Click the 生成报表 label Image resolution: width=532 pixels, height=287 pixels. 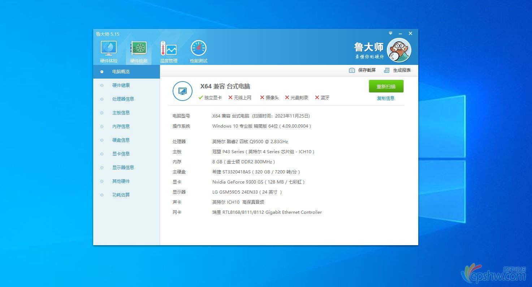[x=402, y=70]
